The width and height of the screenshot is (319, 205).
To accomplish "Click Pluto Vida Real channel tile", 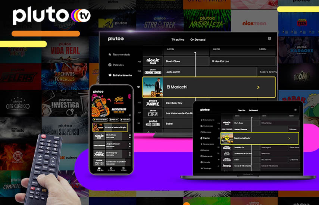I will [65, 50].
